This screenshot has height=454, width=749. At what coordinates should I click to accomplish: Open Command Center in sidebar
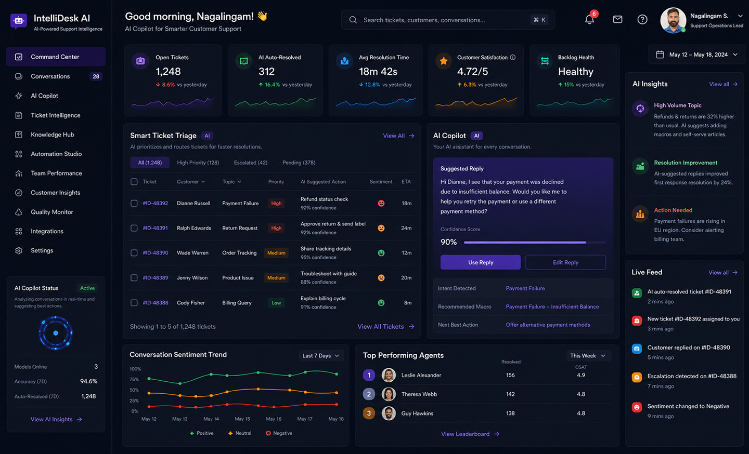click(x=56, y=57)
